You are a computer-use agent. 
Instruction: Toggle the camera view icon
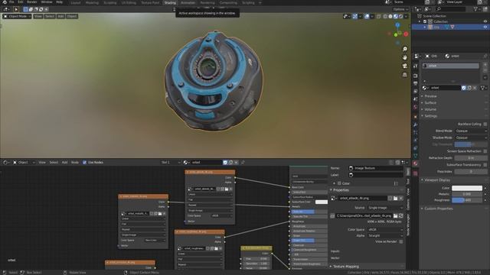click(x=405, y=66)
